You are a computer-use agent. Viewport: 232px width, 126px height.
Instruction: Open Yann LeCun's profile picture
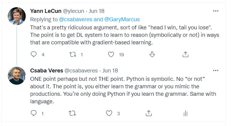click(16, 16)
